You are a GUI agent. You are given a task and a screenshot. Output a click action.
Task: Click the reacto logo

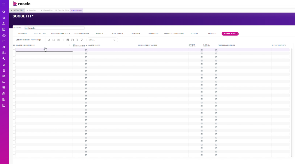pos(22,4)
